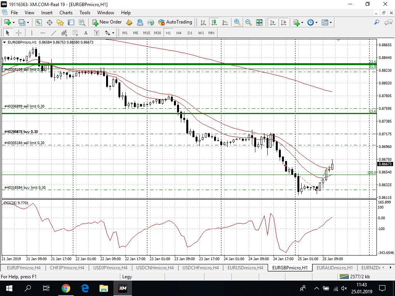
Task: Select the Crosshair cursor tool
Action: (x=18, y=33)
